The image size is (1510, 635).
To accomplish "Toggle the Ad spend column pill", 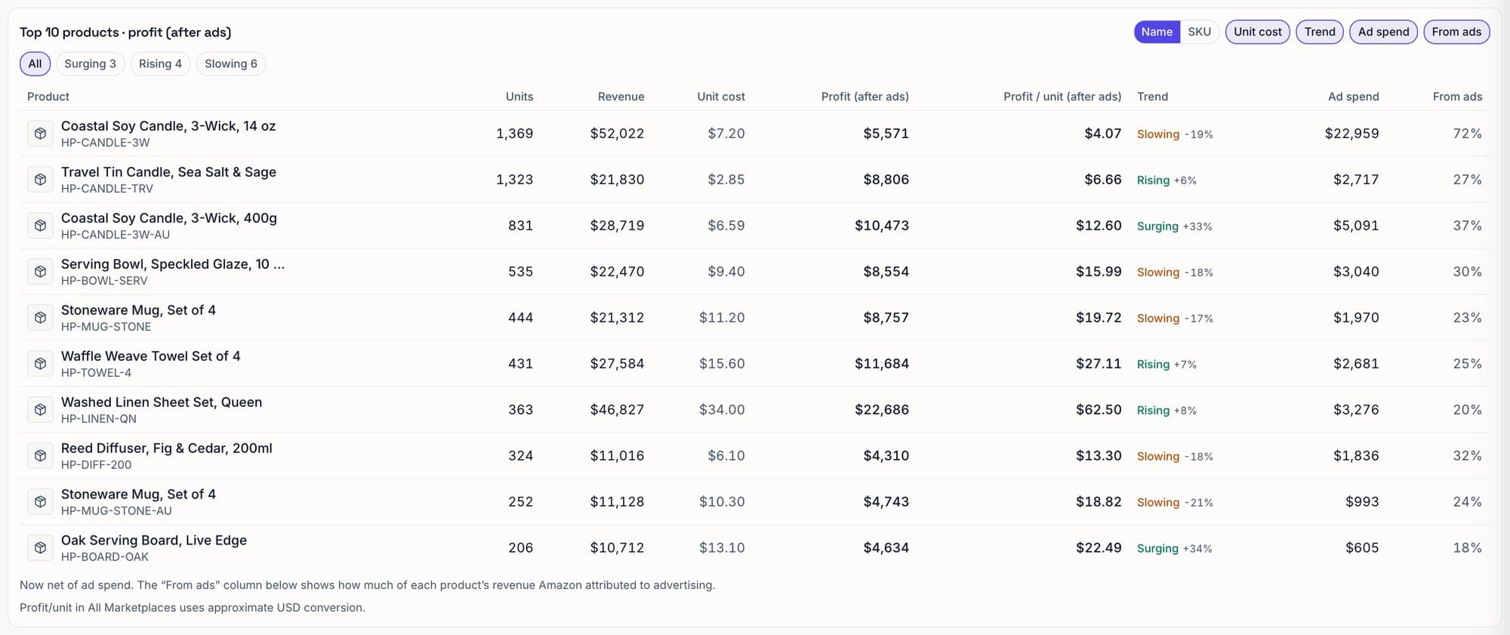I will 1383,32.
